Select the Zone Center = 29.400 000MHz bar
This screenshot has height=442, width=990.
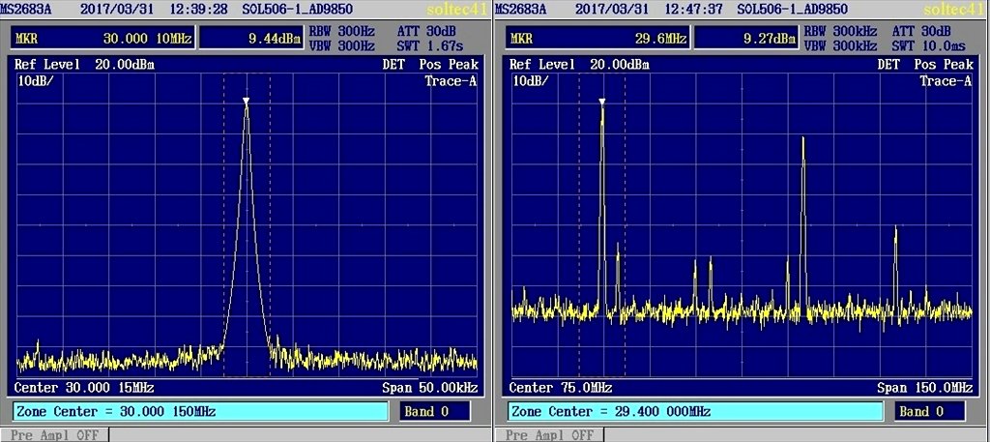click(x=696, y=412)
